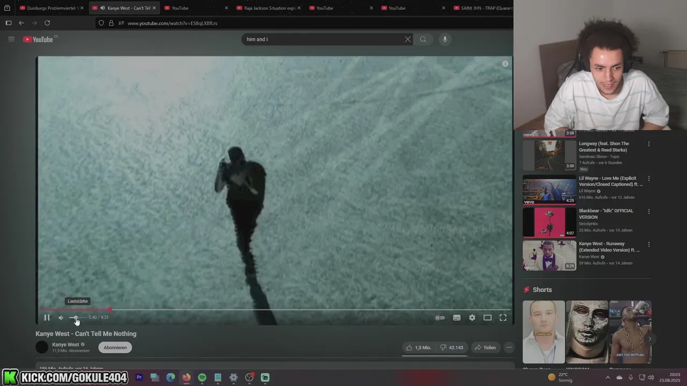Viewport: 687px width, 386px height.
Task: Open Lil Wayne Love Me video thumbnail
Action: pos(550,190)
